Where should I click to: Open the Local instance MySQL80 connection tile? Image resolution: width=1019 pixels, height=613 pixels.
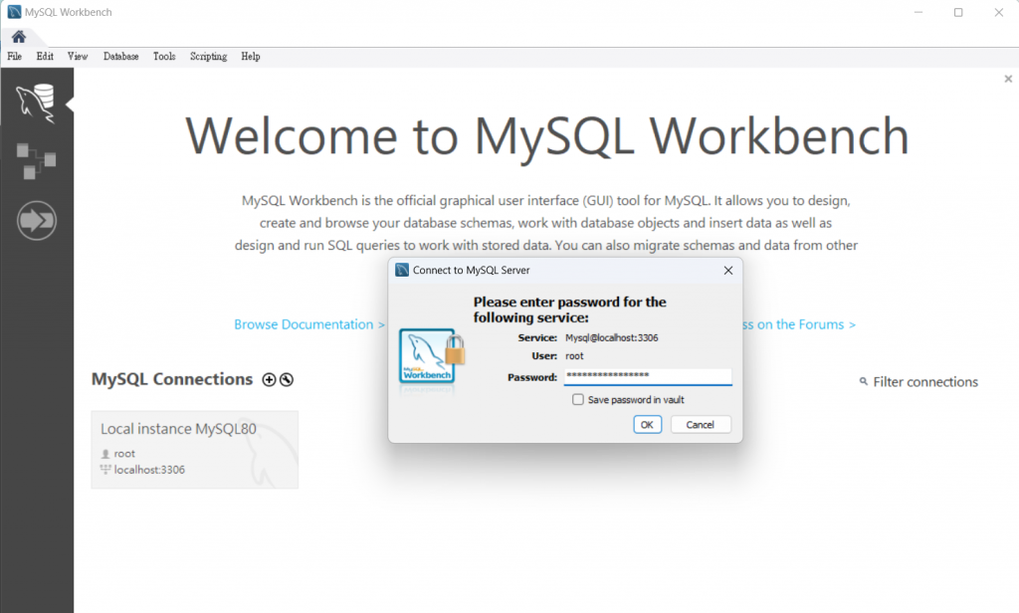[194, 449]
